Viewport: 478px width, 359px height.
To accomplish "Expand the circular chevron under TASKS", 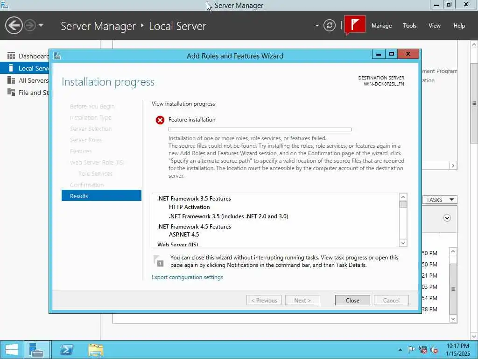I will (x=447, y=218).
